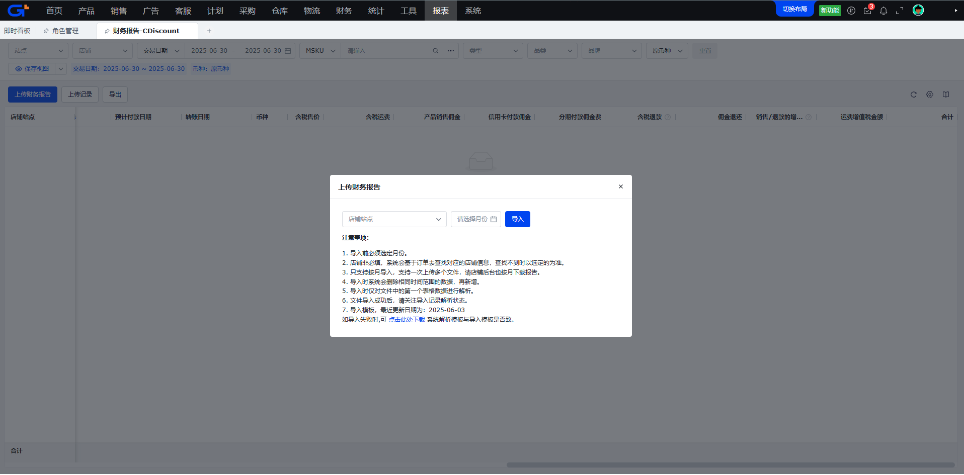Open the notifications bell

pyautogui.click(x=883, y=11)
